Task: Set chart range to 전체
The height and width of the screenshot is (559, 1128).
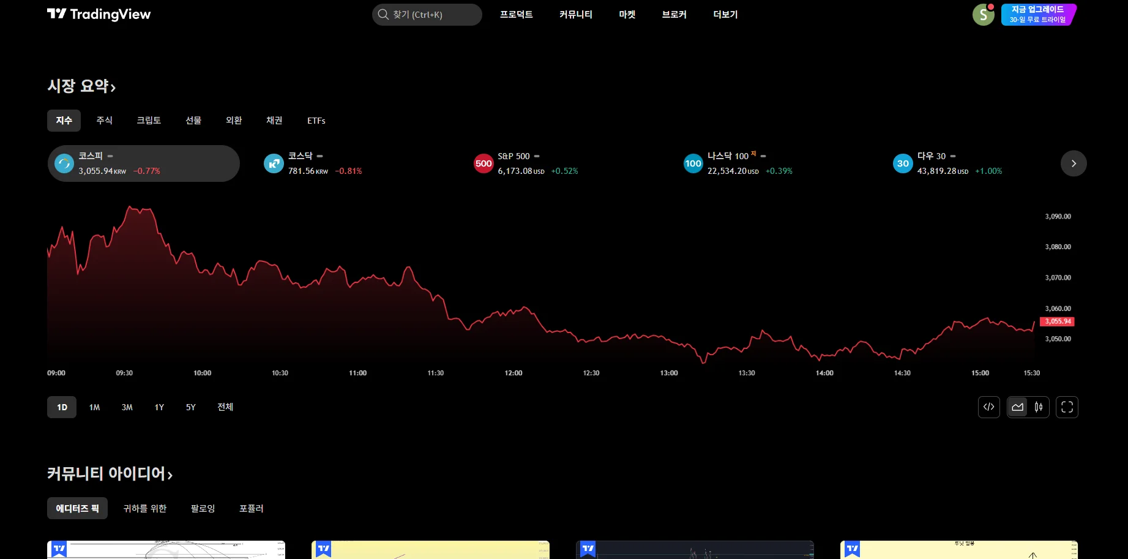Action: click(225, 407)
